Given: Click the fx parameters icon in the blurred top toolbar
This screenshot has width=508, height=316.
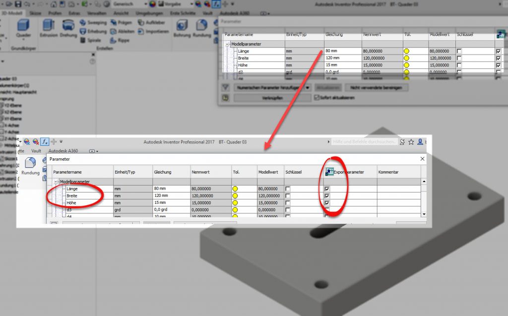Looking at the screenshot, I should point(216,4).
